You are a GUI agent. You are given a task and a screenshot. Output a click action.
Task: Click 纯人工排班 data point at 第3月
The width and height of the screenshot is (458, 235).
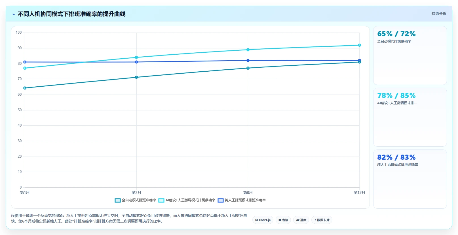click(x=136, y=62)
